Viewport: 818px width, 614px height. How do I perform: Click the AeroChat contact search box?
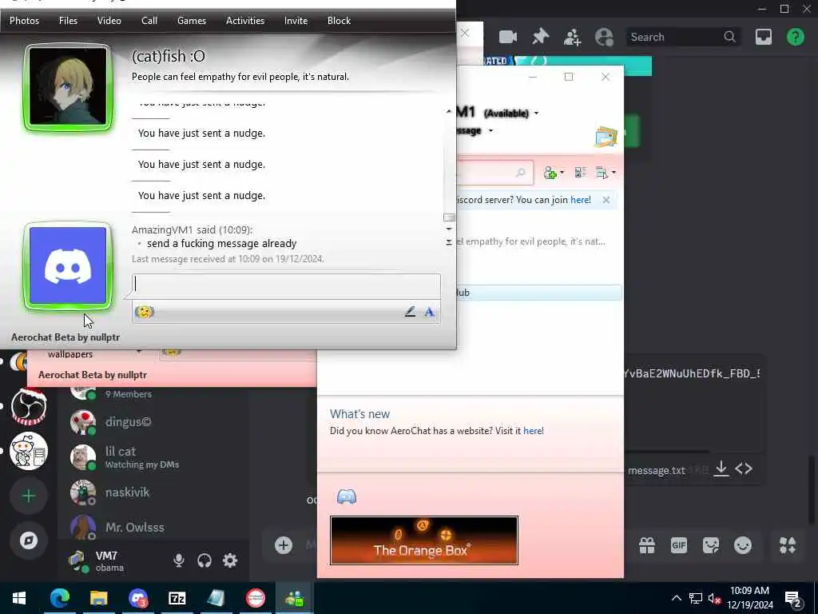[x=494, y=173]
